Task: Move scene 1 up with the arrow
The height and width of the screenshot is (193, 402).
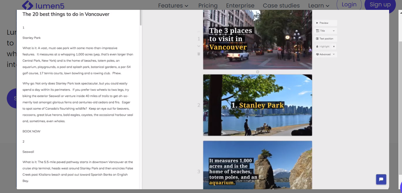Action: (199, 32)
